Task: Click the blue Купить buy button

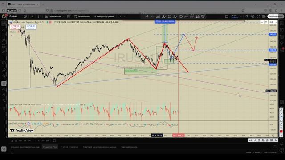Action: coord(31,27)
